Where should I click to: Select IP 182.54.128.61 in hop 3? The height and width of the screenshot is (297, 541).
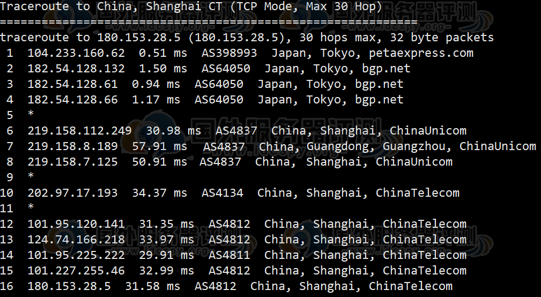pos(72,84)
